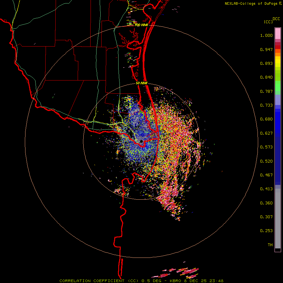Click the 0.893 color scale label
Viewport: 283px width, 283px height.
[x=266, y=63]
